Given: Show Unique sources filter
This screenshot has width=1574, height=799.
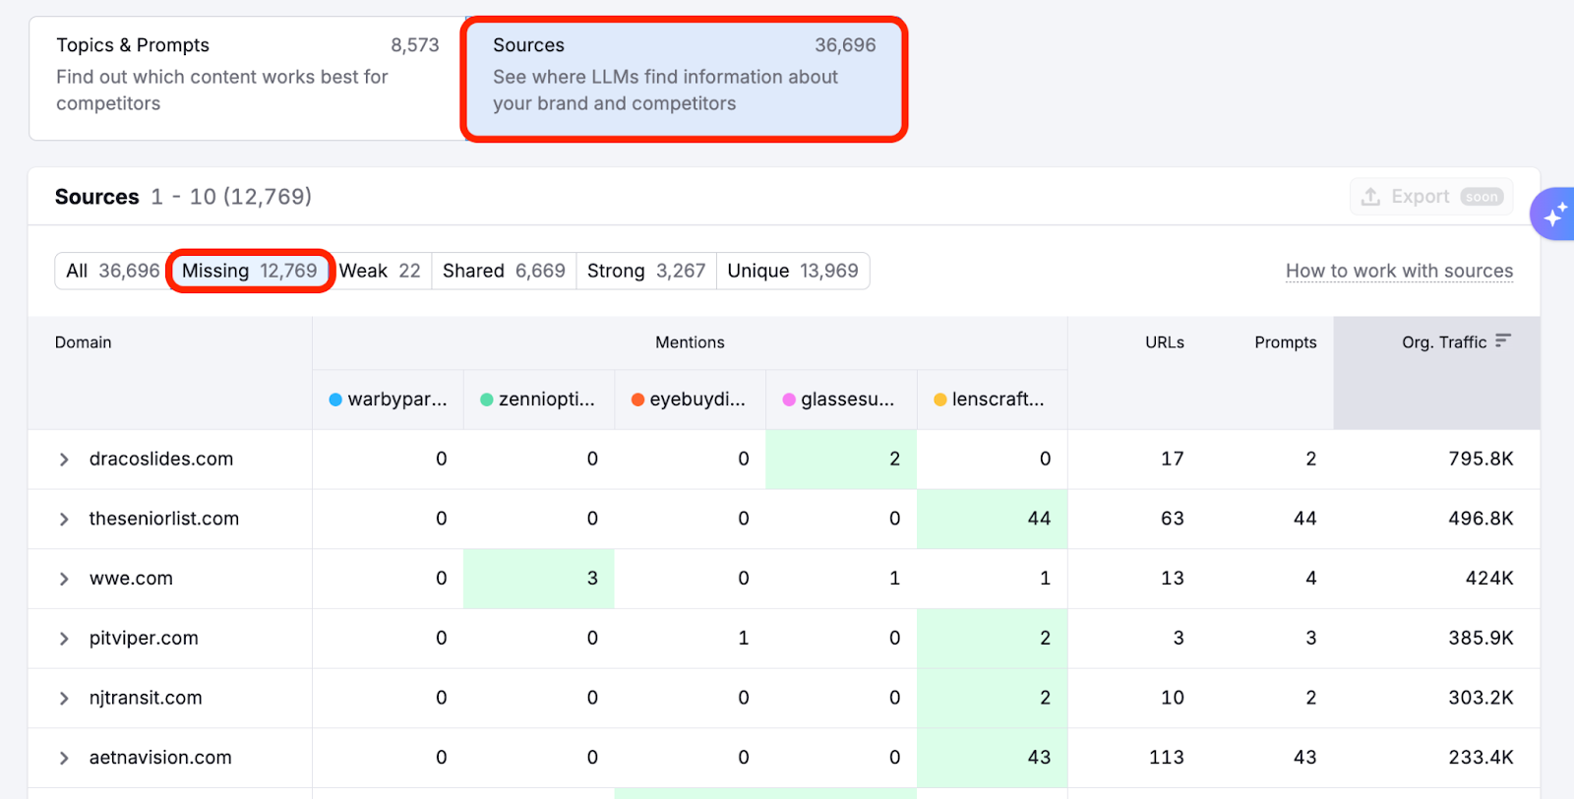Looking at the screenshot, I should click(792, 271).
